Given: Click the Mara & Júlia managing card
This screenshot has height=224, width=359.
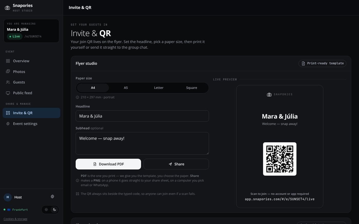Looking at the screenshot, I should [31, 31].
